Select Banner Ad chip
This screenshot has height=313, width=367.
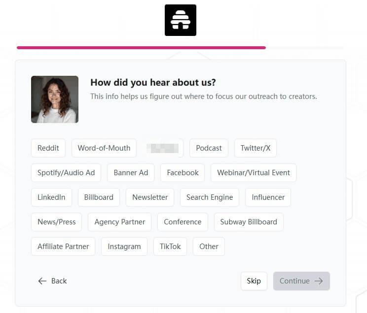(x=131, y=173)
